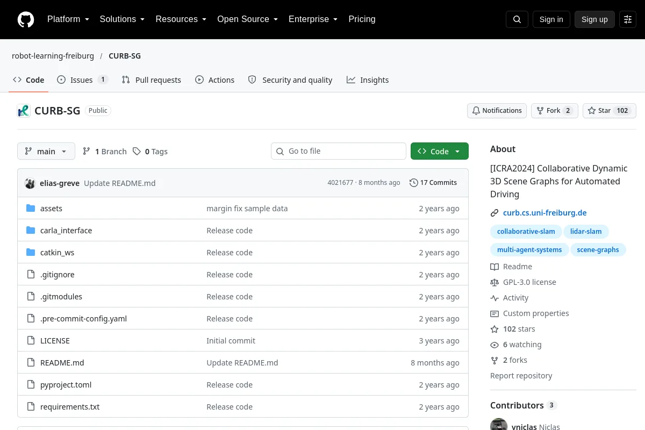The image size is (645, 430).
Task: Open the .pre-commit-config.yaml file
Action: pos(83,319)
